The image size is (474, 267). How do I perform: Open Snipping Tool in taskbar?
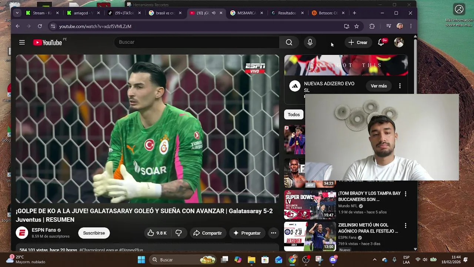pyautogui.click(x=319, y=260)
